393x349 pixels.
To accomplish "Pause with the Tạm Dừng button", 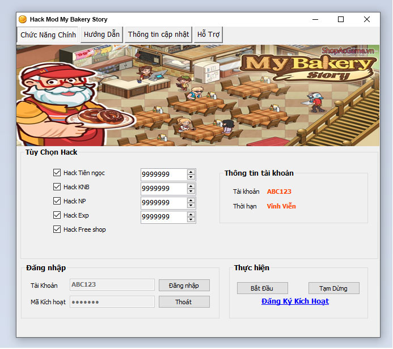I will [x=333, y=288].
